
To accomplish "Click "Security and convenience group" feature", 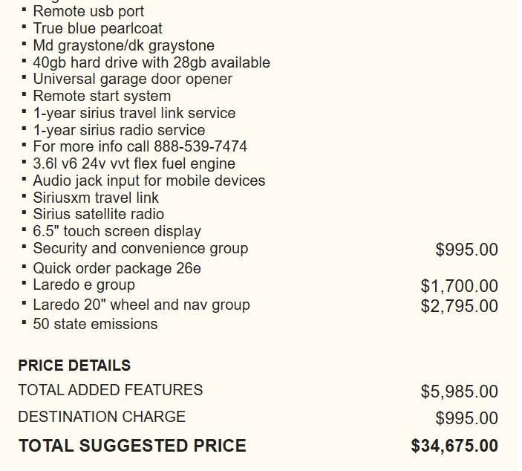I will (x=140, y=248).
